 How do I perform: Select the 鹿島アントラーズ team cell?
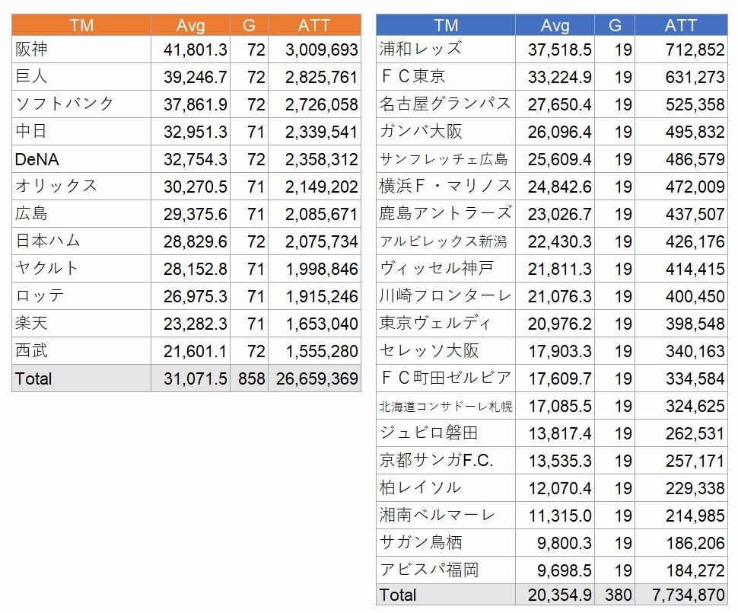pos(446,213)
